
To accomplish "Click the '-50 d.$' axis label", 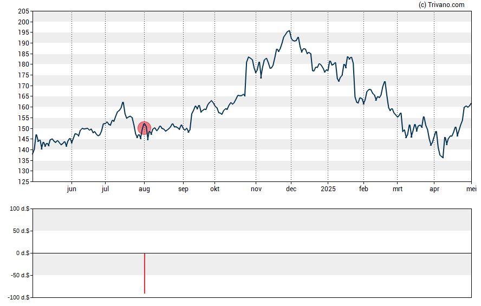I will pos(20,275).
